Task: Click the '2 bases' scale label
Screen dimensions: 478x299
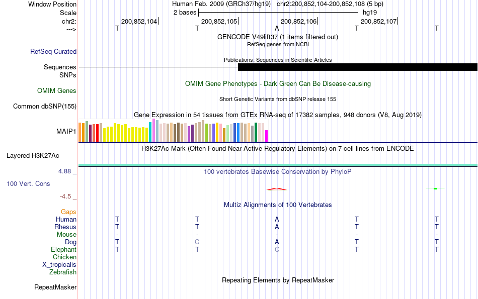Action: tap(185, 13)
